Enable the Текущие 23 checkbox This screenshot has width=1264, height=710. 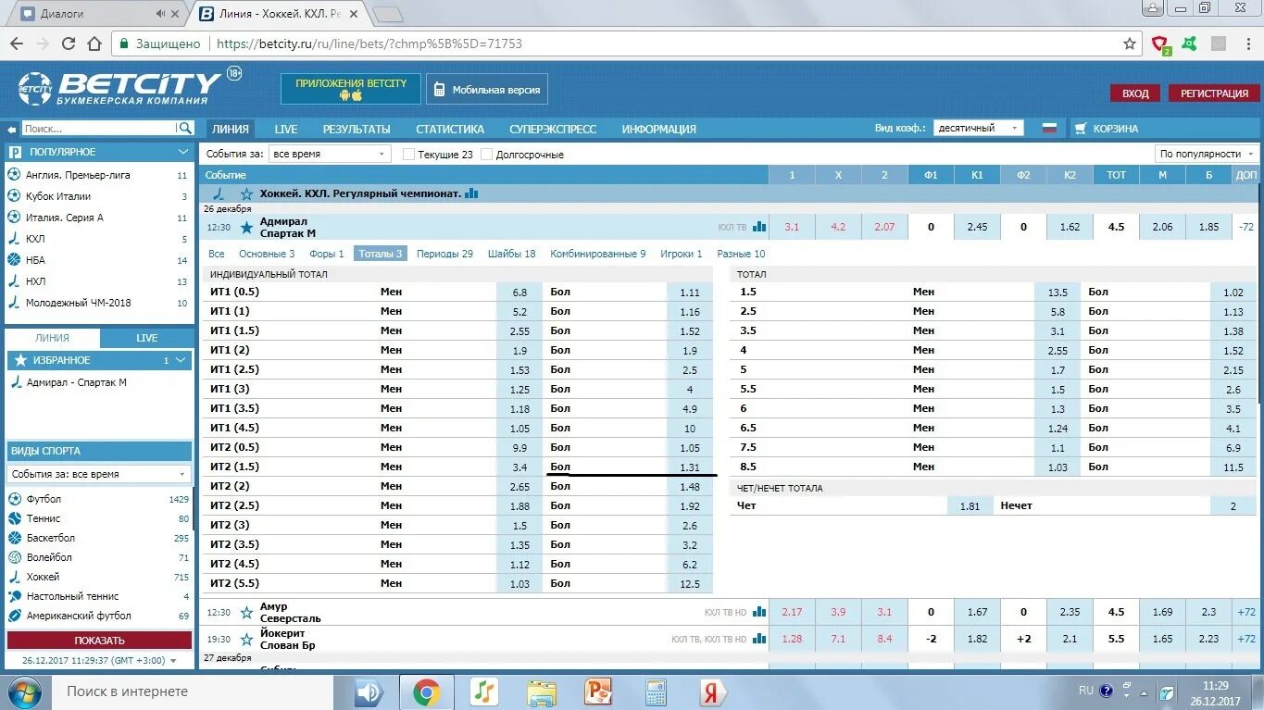(408, 155)
